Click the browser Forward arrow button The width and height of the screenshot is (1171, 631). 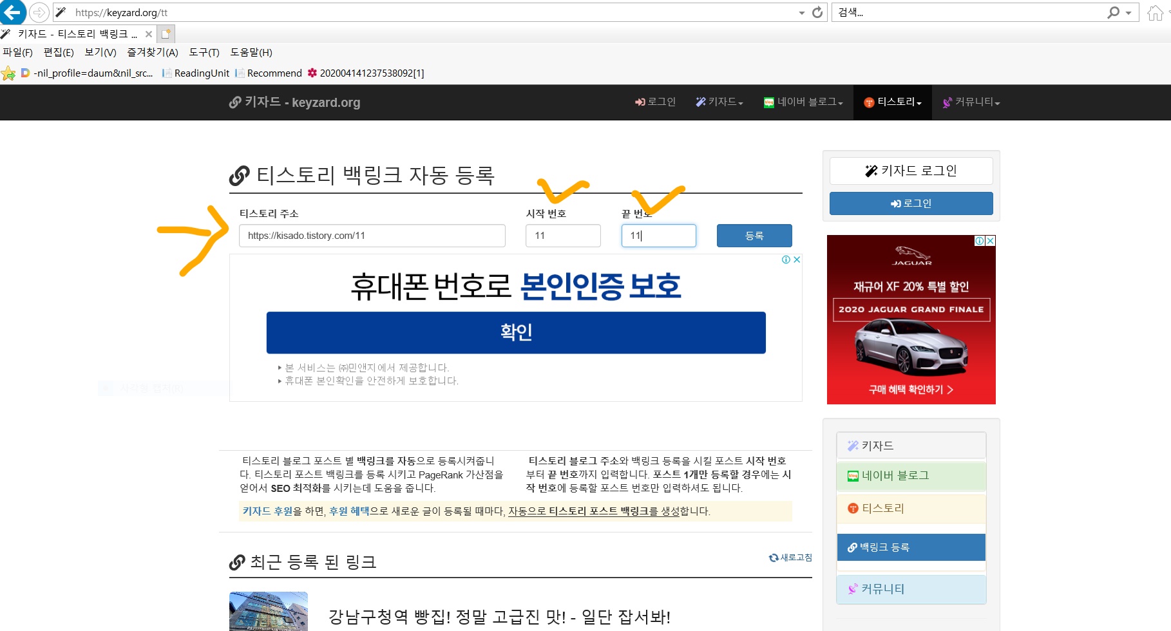(x=39, y=12)
